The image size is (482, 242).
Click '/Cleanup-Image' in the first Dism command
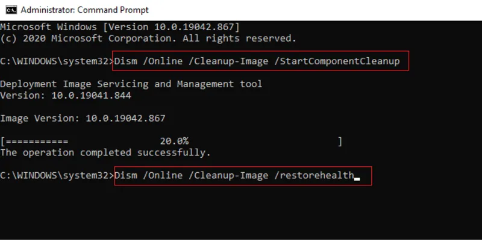point(228,61)
